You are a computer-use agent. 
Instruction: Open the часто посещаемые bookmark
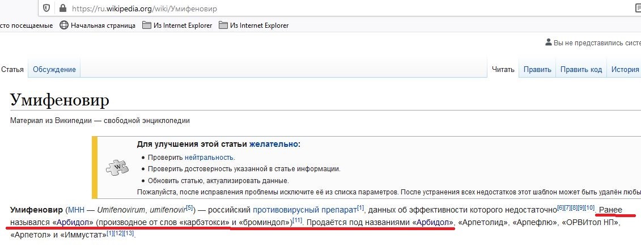26,26
